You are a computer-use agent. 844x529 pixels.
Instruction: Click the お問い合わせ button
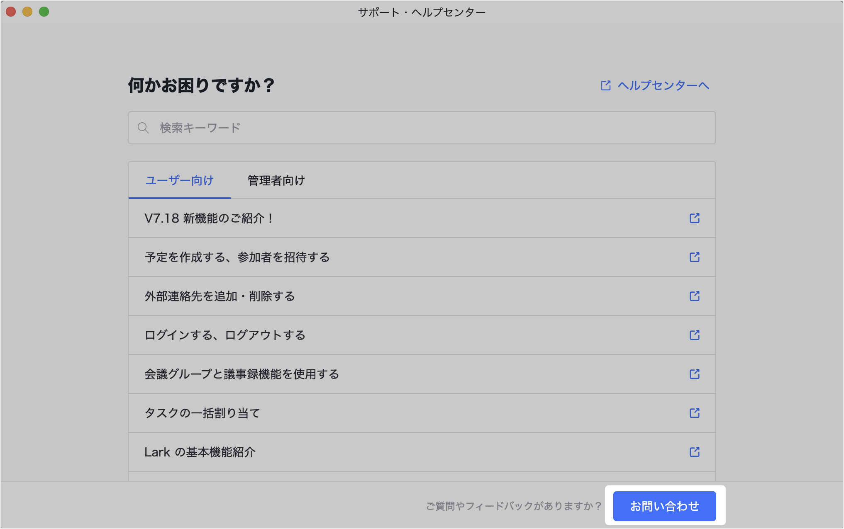(664, 505)
